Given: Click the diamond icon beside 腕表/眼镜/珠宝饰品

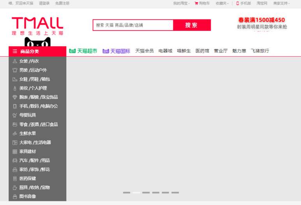Looking at the screenshot, I should coord(15,97).
